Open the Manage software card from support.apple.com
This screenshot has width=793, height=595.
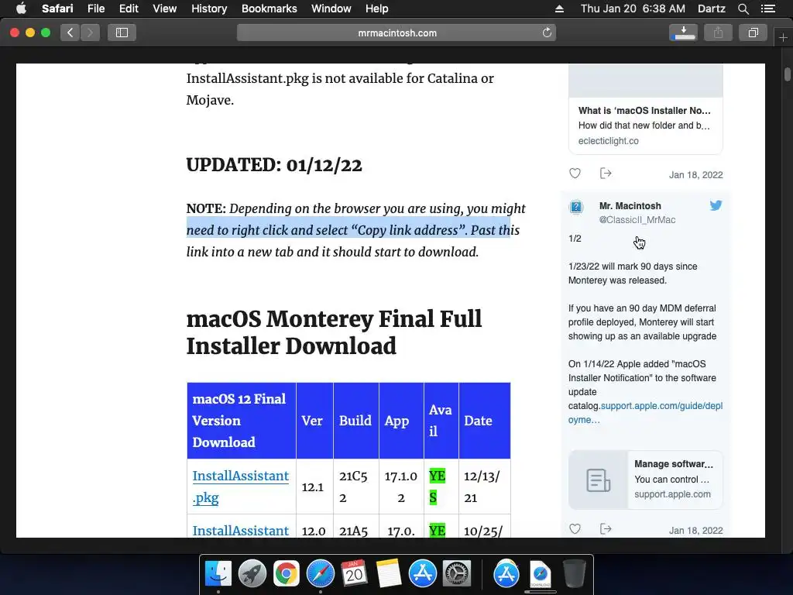pyautogui.click(x=645, y=480)
